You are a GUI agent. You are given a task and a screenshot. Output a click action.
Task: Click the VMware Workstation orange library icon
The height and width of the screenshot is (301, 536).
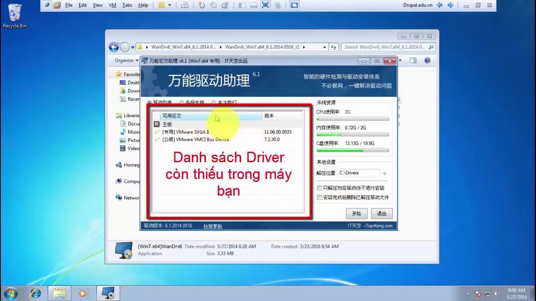coord(57,5)
